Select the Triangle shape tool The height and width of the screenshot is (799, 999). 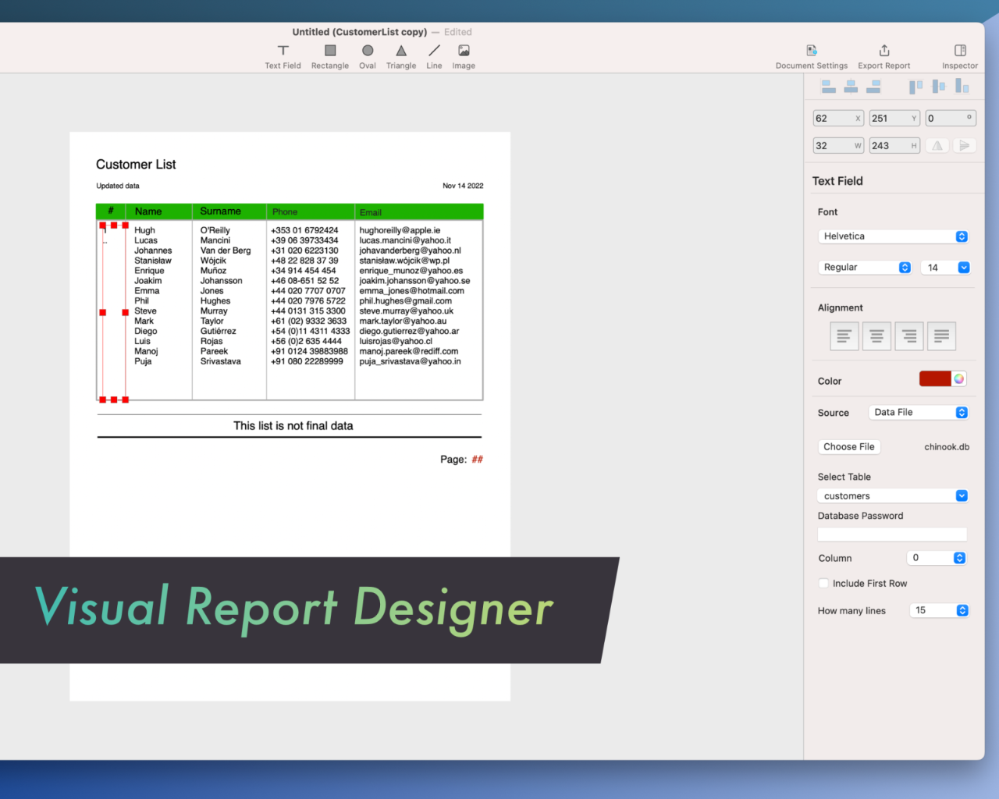401,56
